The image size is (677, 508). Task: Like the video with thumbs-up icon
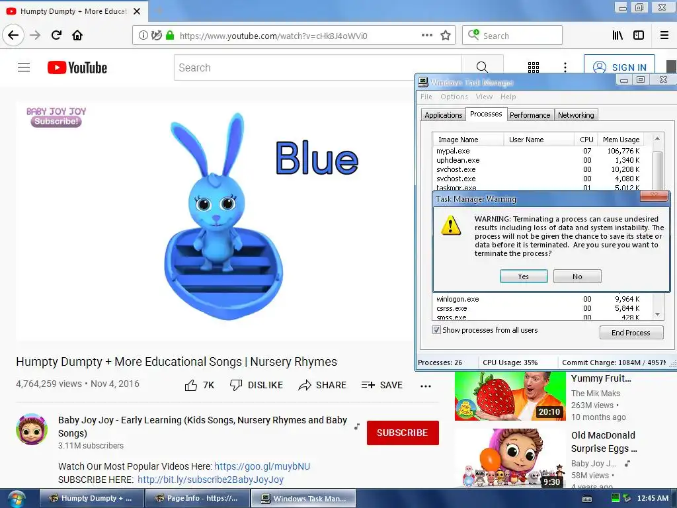(x=191, y=385)
